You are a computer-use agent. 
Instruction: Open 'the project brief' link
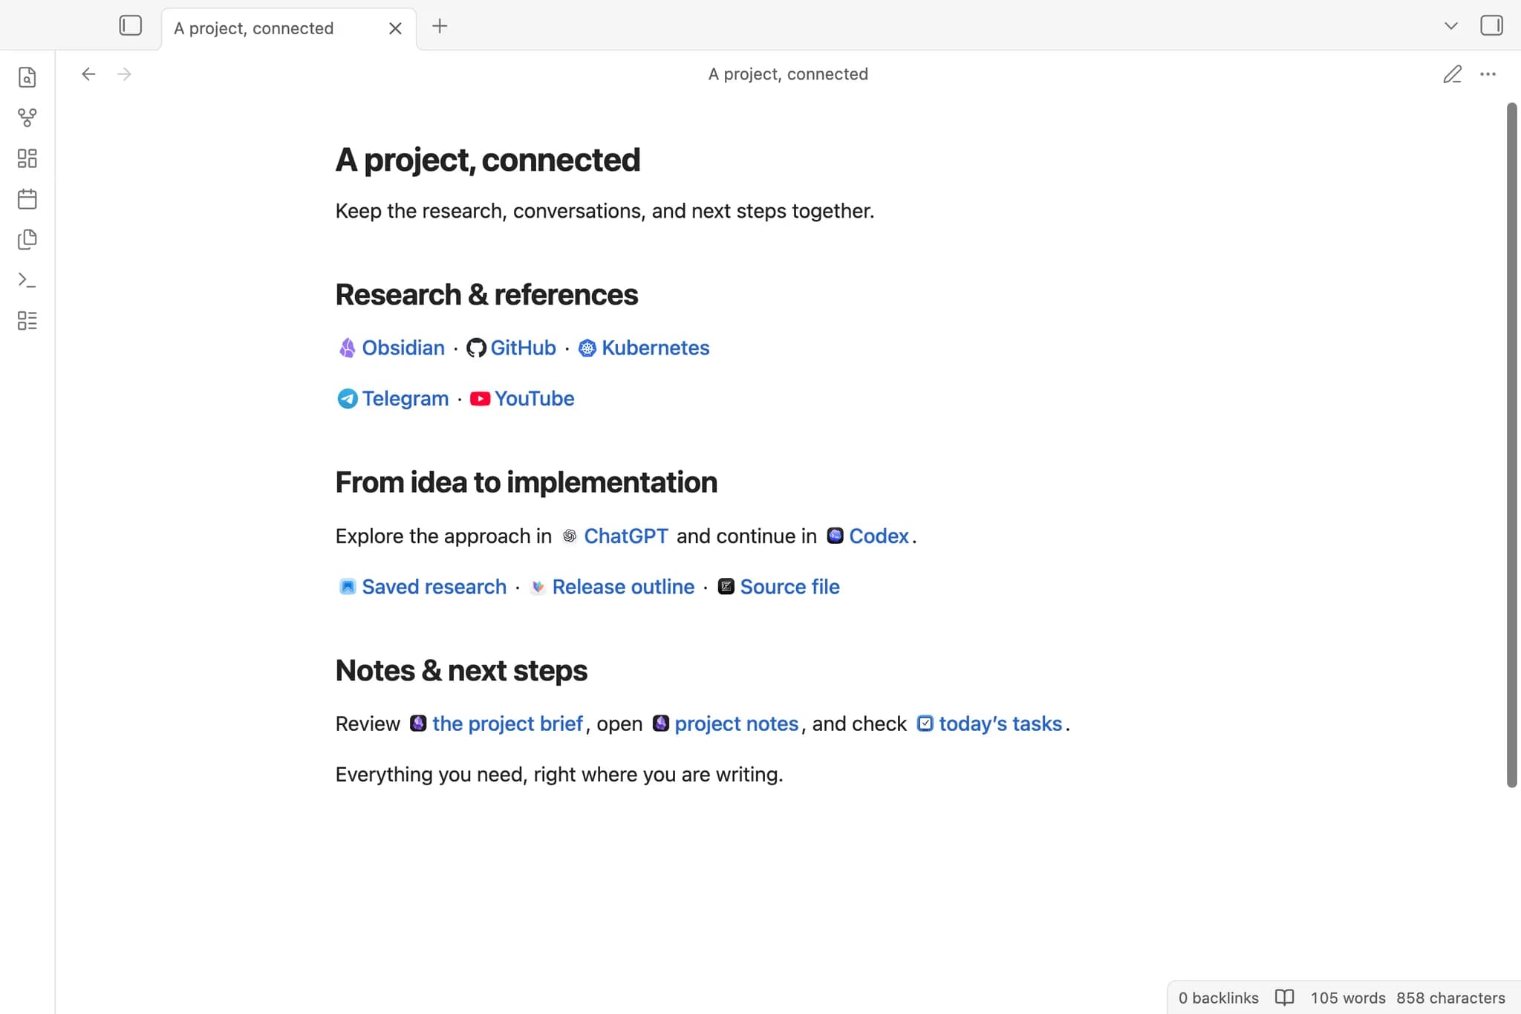507,724
